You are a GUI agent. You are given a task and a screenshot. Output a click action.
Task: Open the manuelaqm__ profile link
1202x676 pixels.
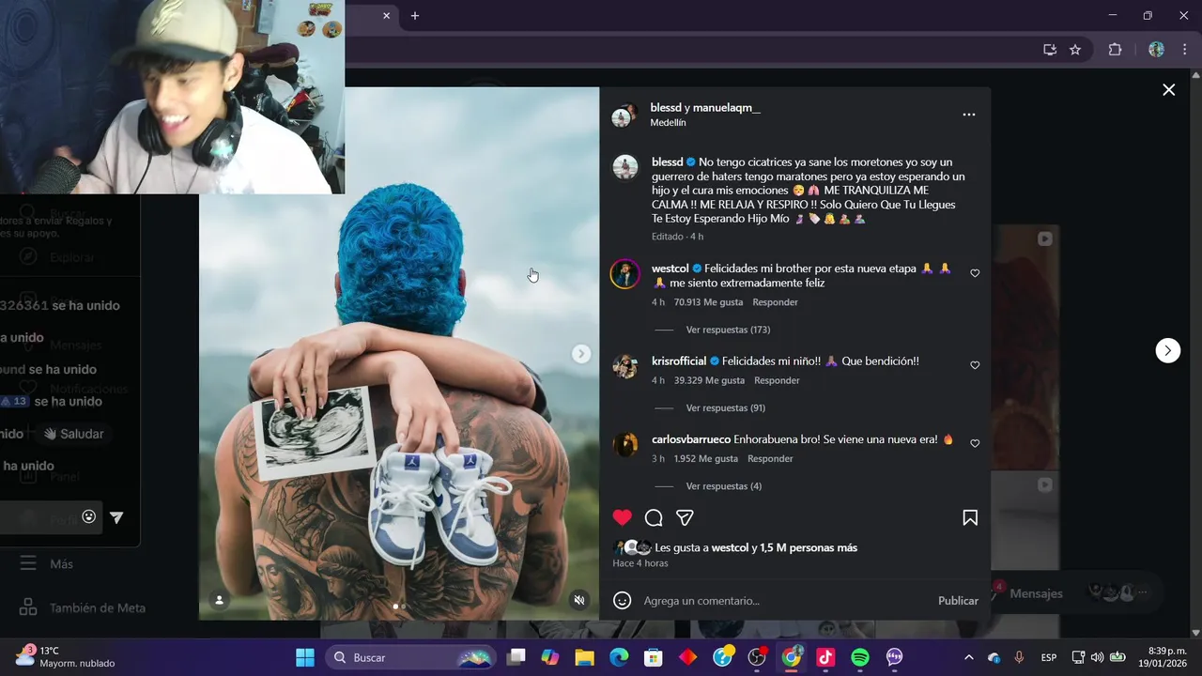click(x=727, y=108)
